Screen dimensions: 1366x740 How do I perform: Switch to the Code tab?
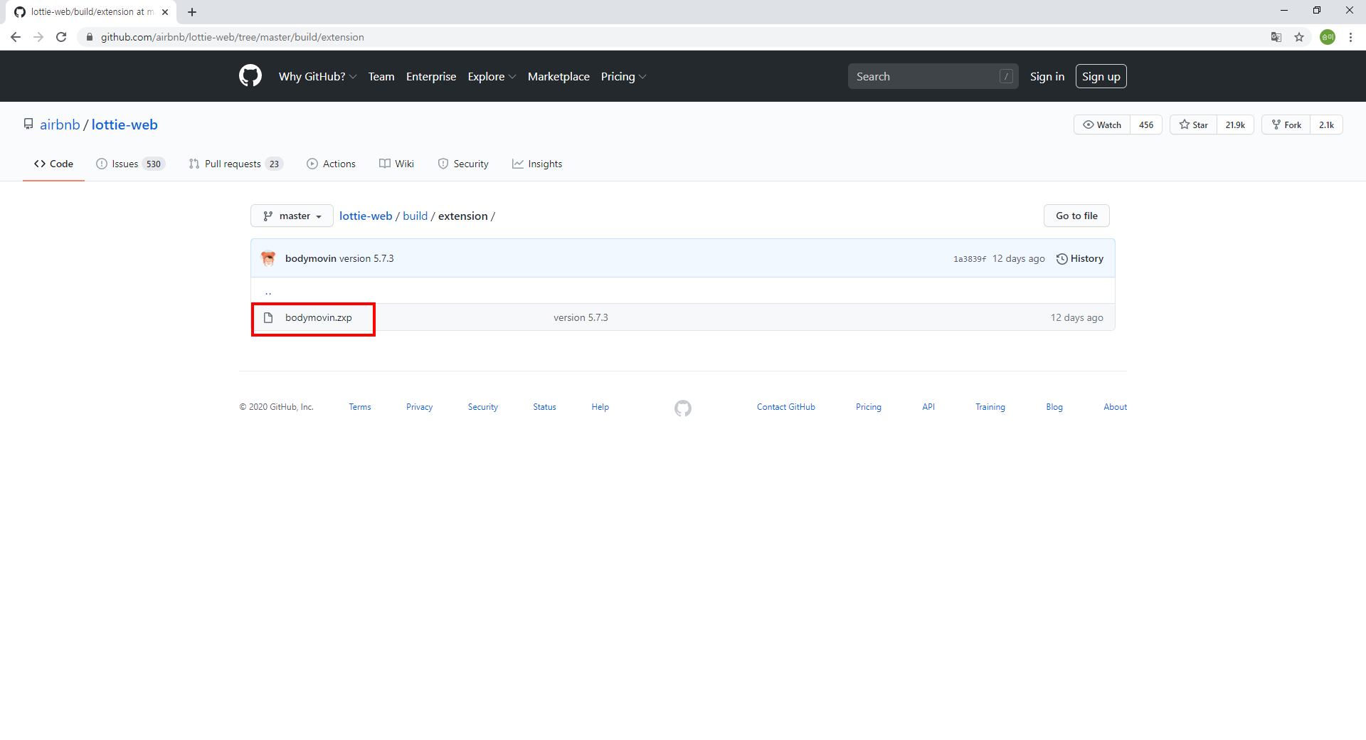pos(53,164)
